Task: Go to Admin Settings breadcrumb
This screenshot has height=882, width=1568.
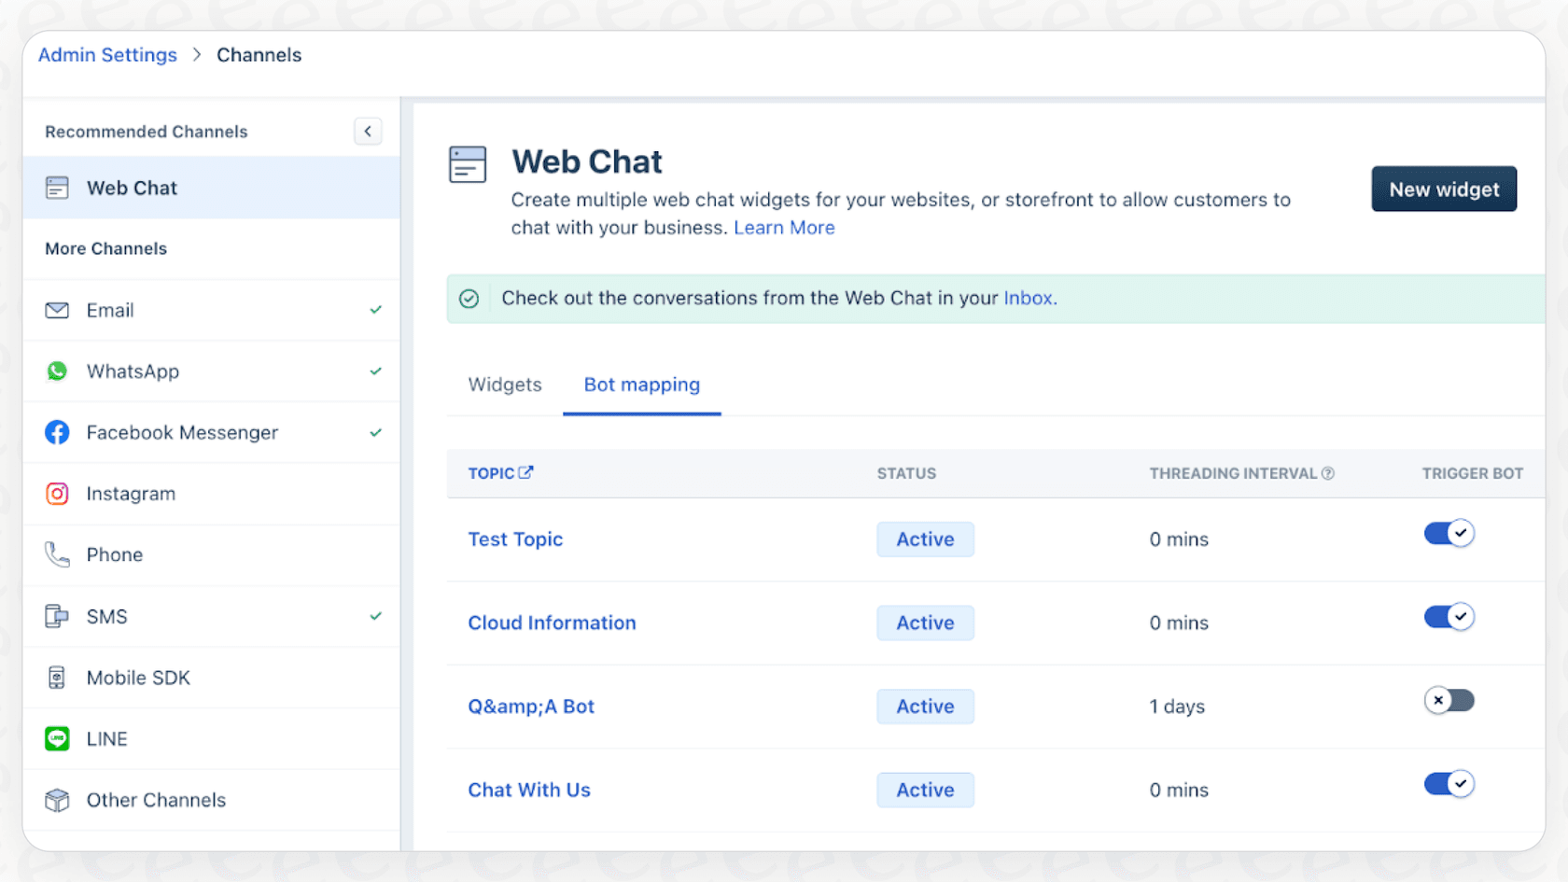Action: pos(107,55)
